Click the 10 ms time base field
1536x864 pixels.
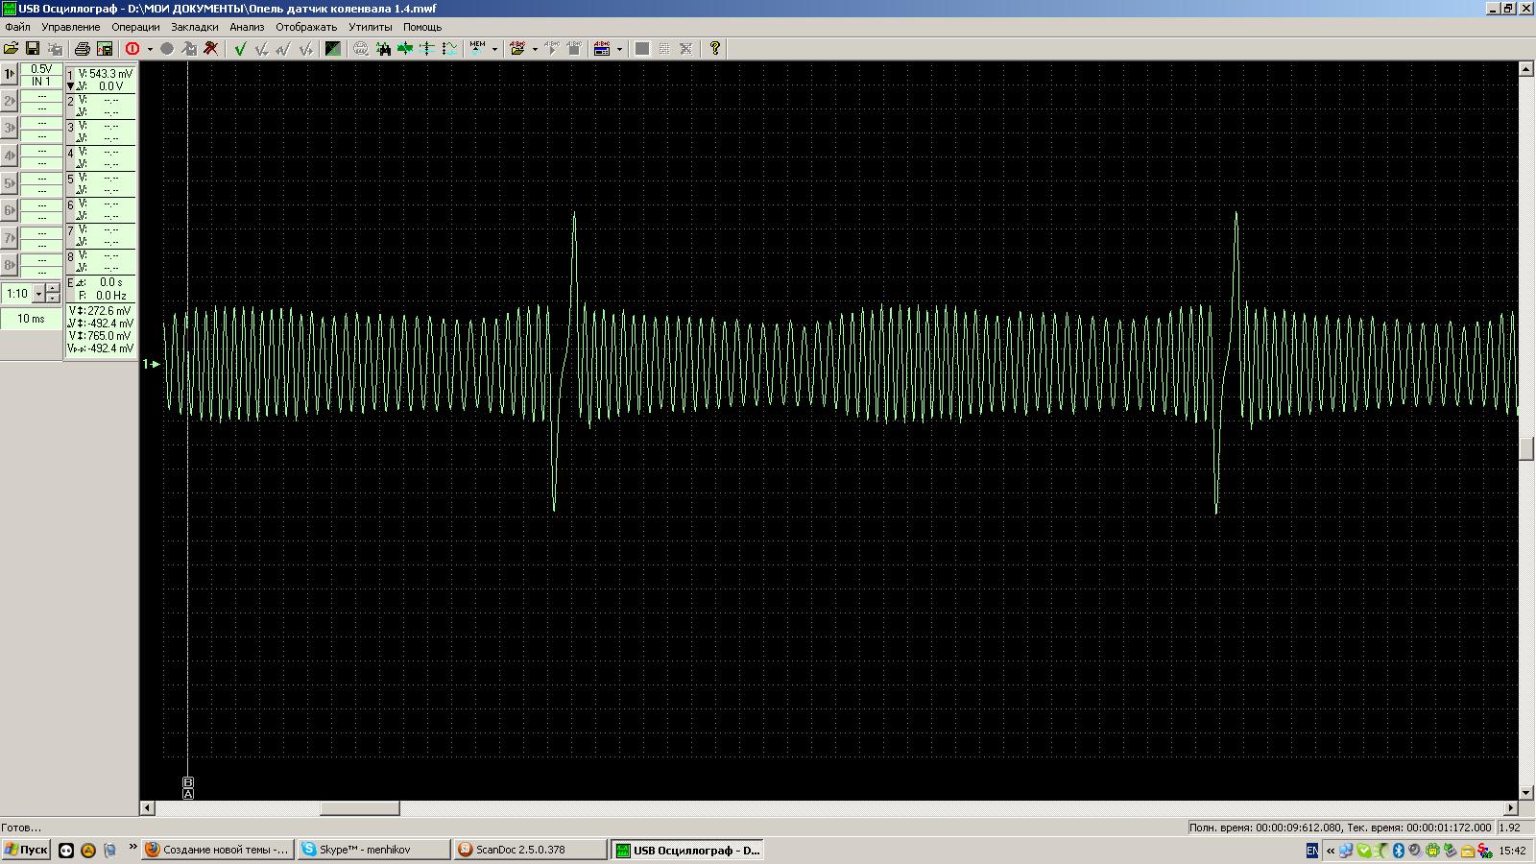coord(31,319)
